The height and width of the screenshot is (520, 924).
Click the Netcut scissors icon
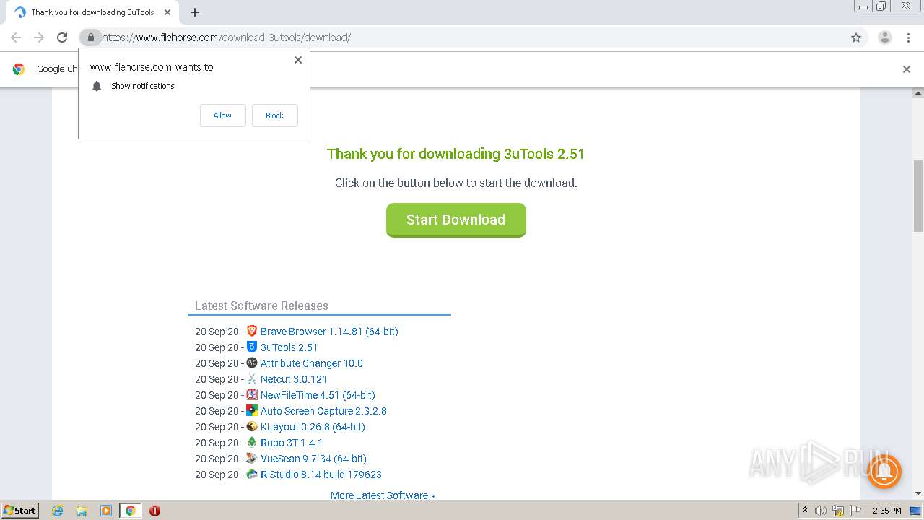coord(252,378)
